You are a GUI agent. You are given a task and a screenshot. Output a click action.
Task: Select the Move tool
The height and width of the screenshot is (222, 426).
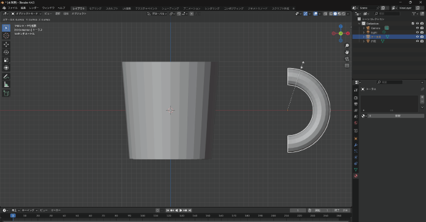tap(6, 44)
